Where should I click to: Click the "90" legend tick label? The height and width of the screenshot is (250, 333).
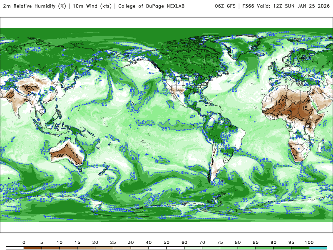tap(273, 242)
